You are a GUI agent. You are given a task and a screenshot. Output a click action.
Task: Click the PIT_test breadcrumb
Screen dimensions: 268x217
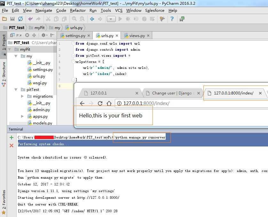coord(14,28)
